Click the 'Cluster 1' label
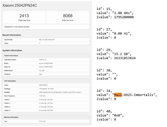Image resolution: width=167 pixels, height=127 pixels. click(x=7, y=100)
